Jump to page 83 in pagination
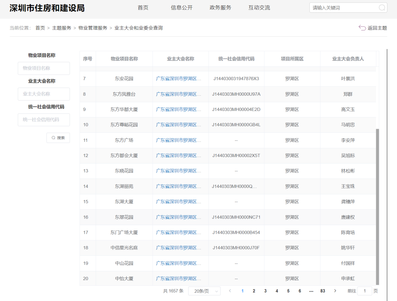This screenshot has height=301, width=397. pos(323,291)
